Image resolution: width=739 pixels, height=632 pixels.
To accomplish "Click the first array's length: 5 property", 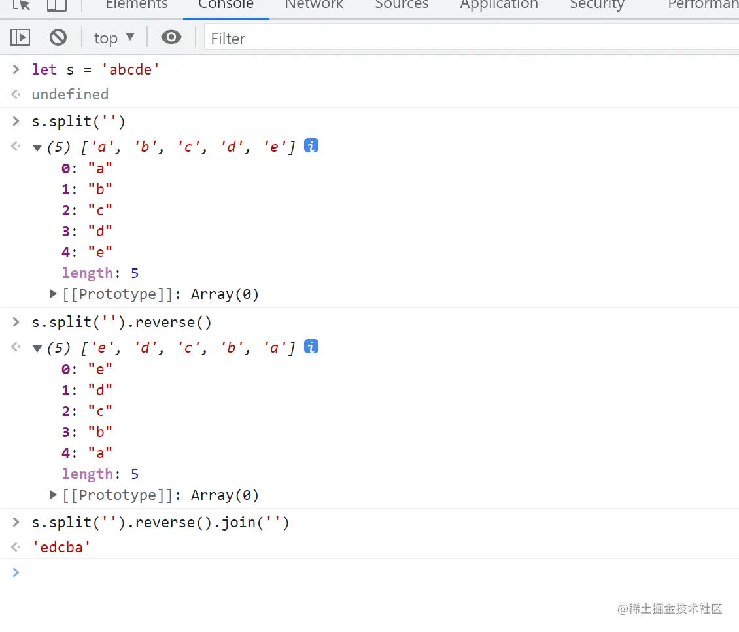I will tap(100, 273).
